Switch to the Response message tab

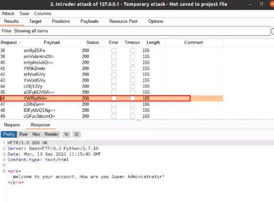[x=40, y=125]
